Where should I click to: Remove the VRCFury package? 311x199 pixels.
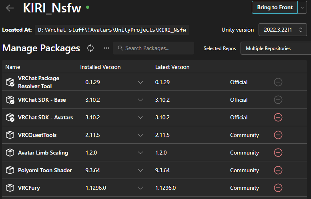[x=278, y=188]
